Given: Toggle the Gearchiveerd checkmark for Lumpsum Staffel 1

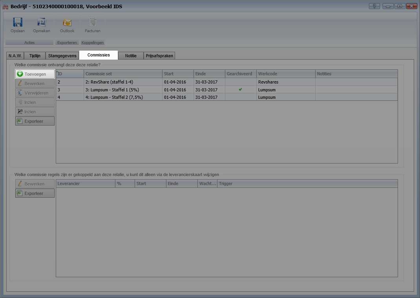Looking at the screenshot, I should (x=240, y=89).
